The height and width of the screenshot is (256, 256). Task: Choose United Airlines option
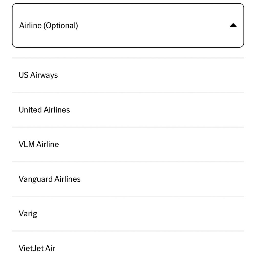[44, 110]
